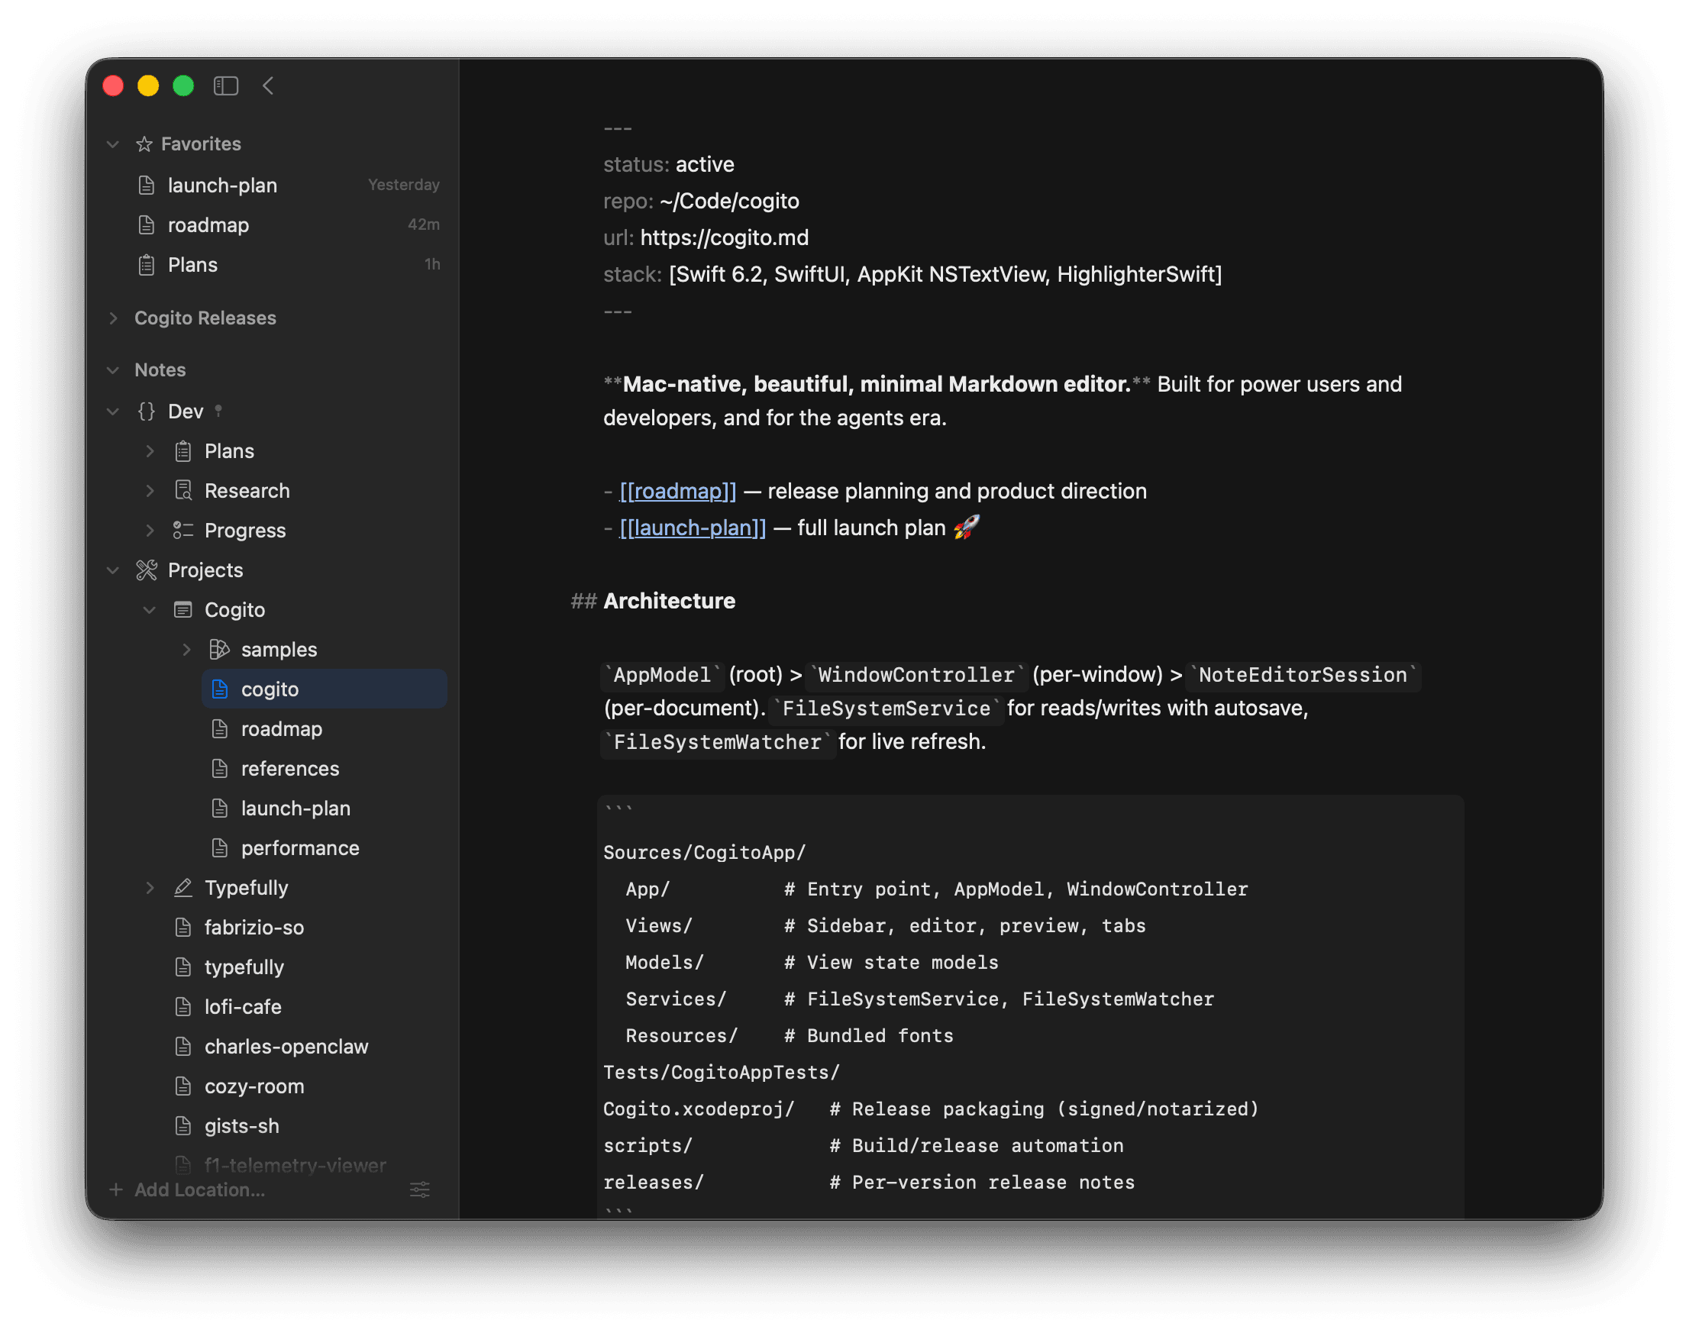This screenshot has width=1689, height=1333.
Task: Click the clipboard icon beside Plans in Favorites
Action: point(146,265)
